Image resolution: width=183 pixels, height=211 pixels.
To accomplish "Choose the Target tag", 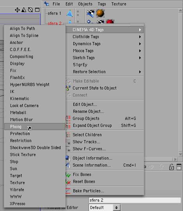I will point(35,176).
